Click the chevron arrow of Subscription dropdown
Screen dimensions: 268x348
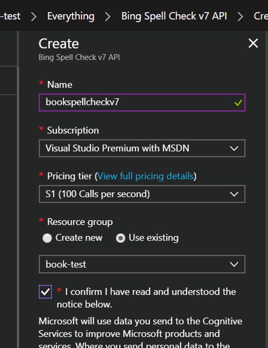click(234, 148)
